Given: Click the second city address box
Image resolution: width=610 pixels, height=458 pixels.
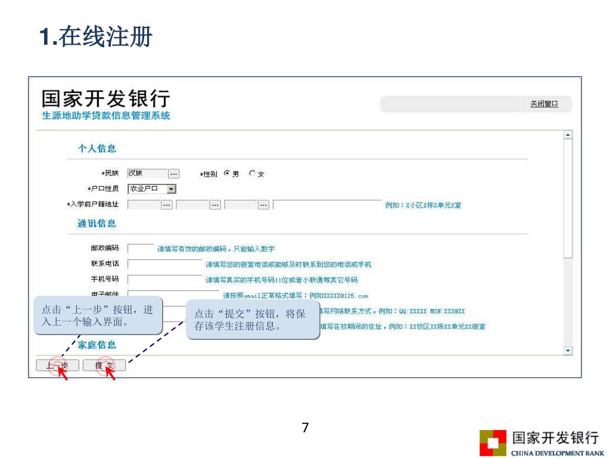Looking at the screenshot, I should click(x=192, y=205).
